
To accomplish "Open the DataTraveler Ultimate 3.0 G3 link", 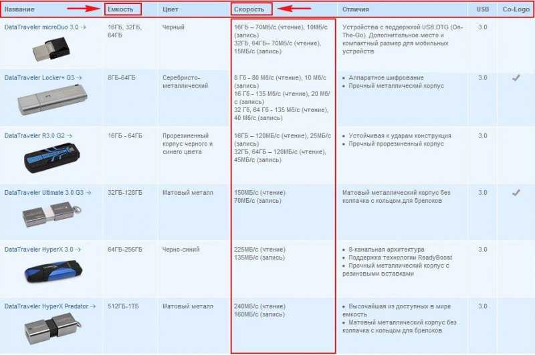I will pyautogui.click(x=47, y=193).
